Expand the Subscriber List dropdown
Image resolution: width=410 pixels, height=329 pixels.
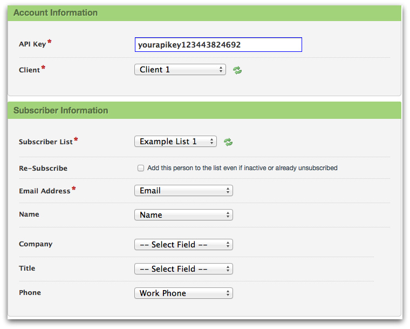coord(175,142)
